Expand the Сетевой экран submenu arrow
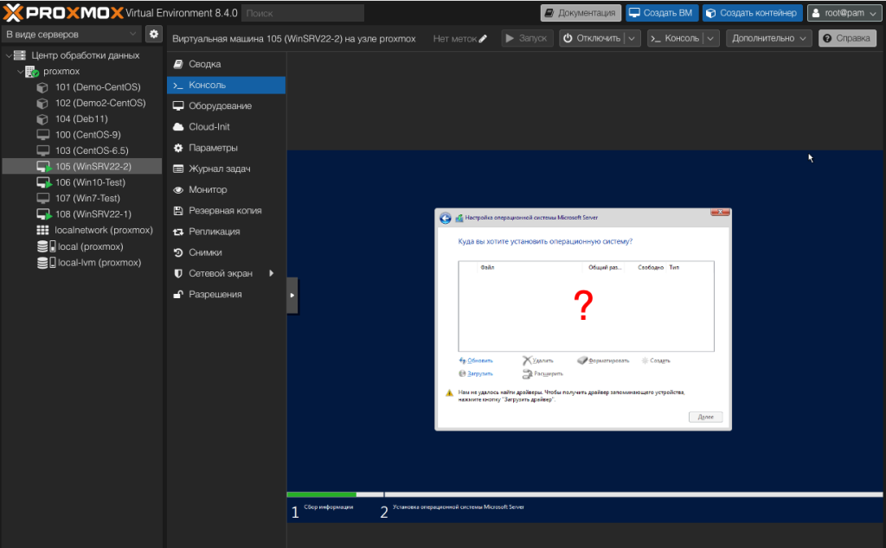The width and height of the screenshot is (886, 548). click(x=272, y=273)
